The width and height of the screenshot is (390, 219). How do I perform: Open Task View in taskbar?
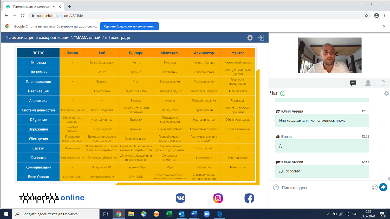pos(106,214)
